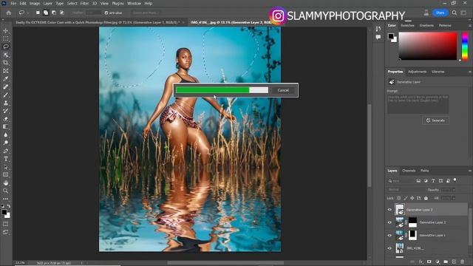The image size is (473, 266).
Task: Hide Generative Layer 3 via eye icon
Action: (389, 210)
